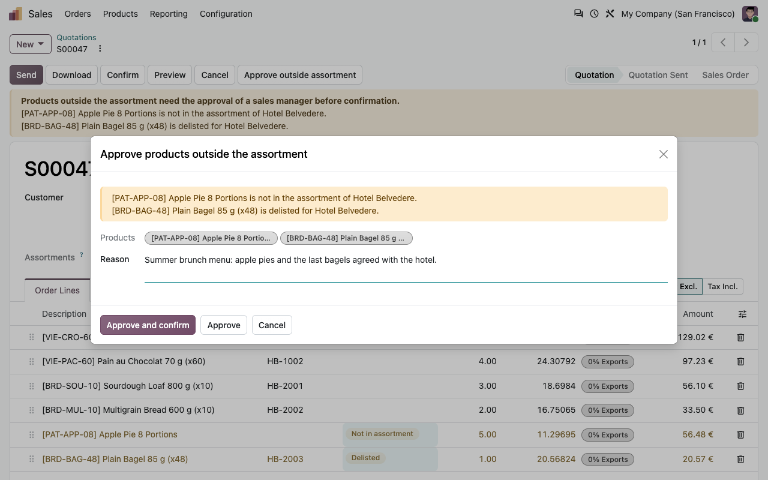Send the quotation
Image resolution: width=768 pixels, height=480 pixels.
coord(26,75)
